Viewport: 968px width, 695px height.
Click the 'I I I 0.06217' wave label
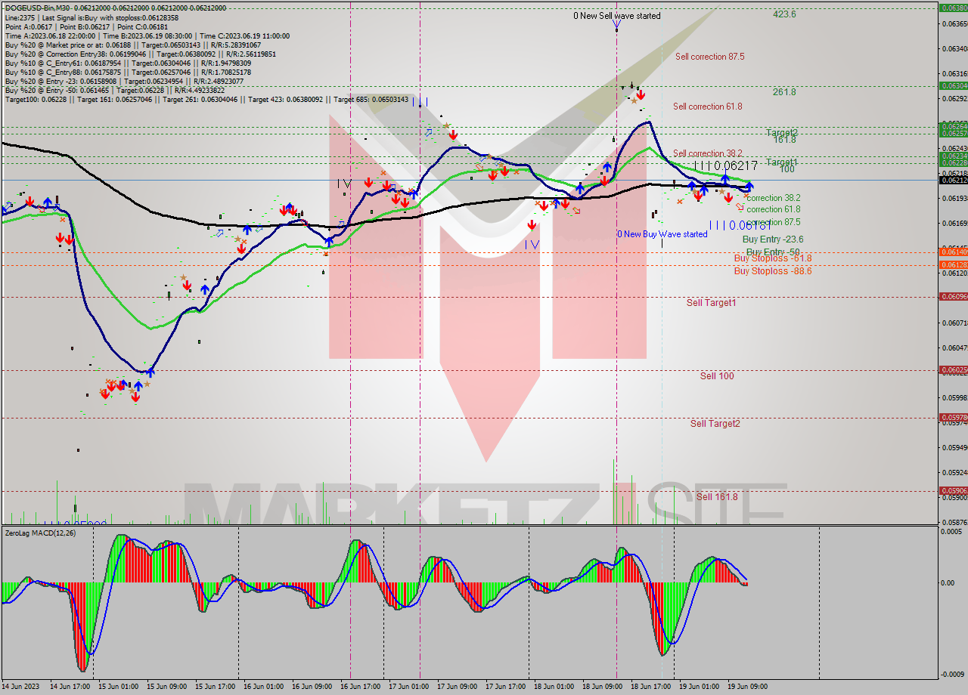pyautogui.click(x=725, y=165)
